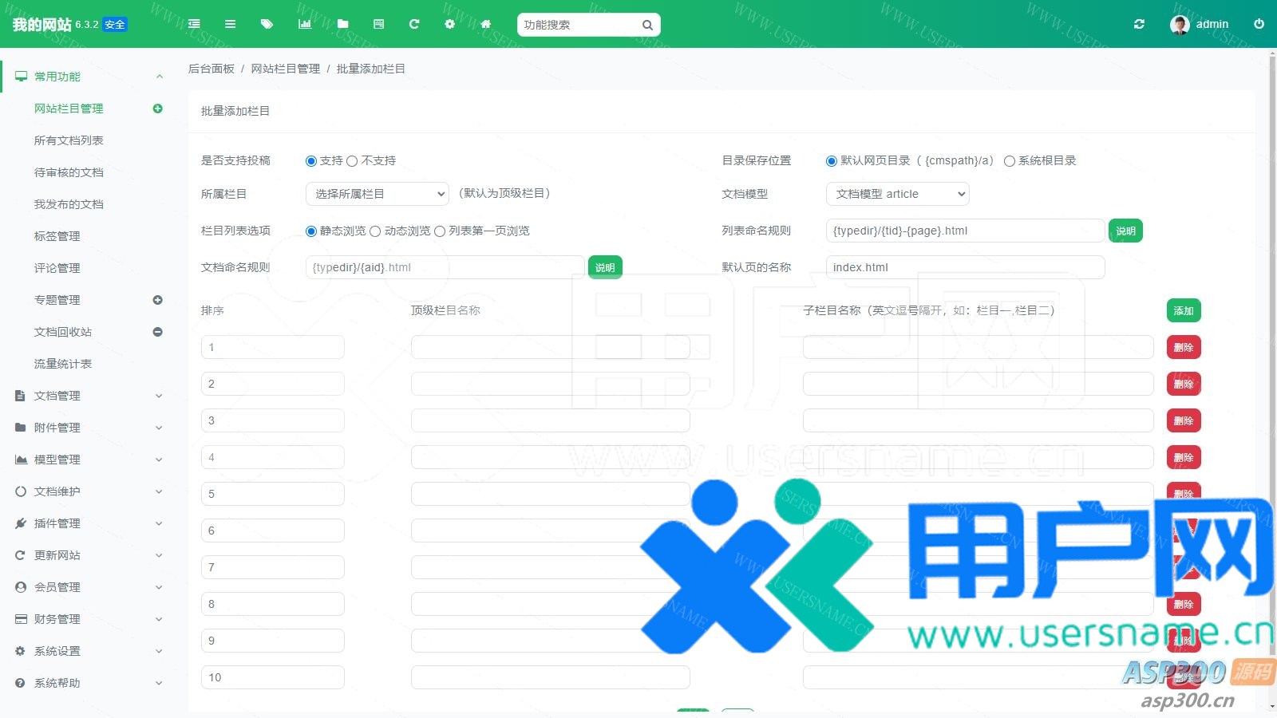Choose 动态浏览 list option
The height and width of the screenshot is (718, 1277).
point(375,231)
